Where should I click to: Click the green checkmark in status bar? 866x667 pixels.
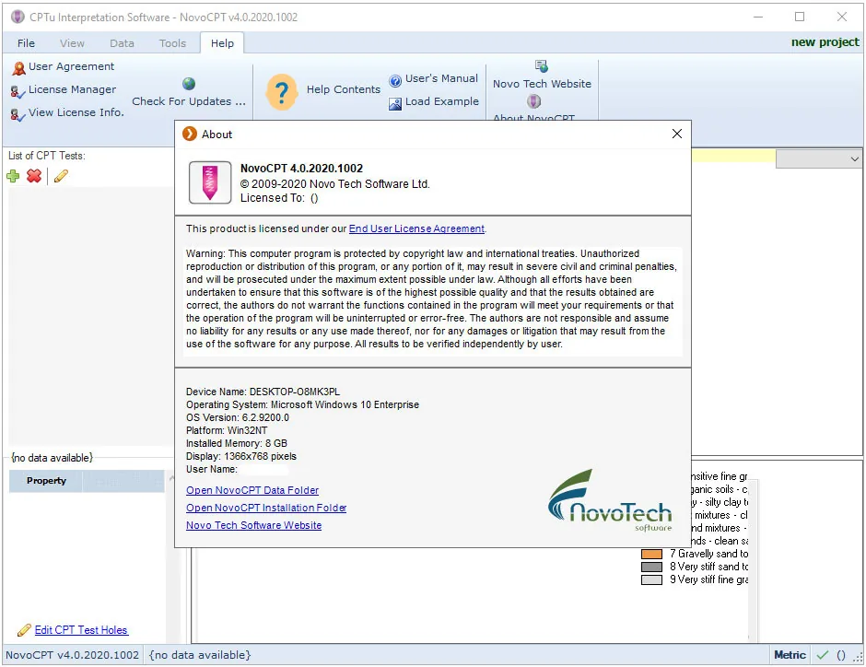823,655
